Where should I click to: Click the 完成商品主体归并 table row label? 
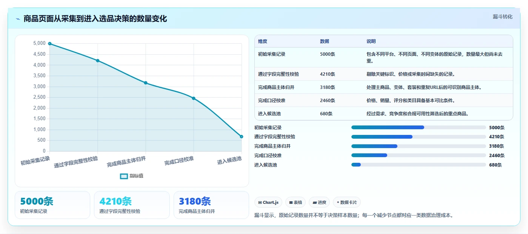pos(276,87)
